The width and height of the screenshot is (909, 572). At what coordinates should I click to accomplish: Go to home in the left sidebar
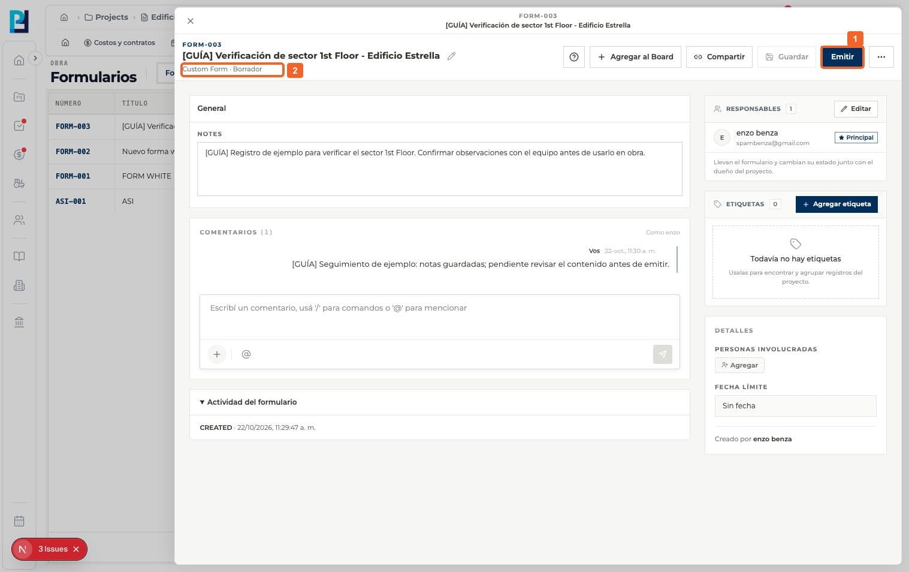click(x=19, y=60)
